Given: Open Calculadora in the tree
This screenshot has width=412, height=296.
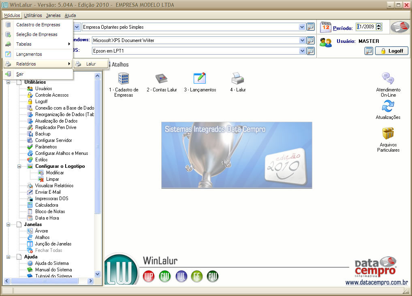Looking at the screenshot, I should click(x=47, y=205).
